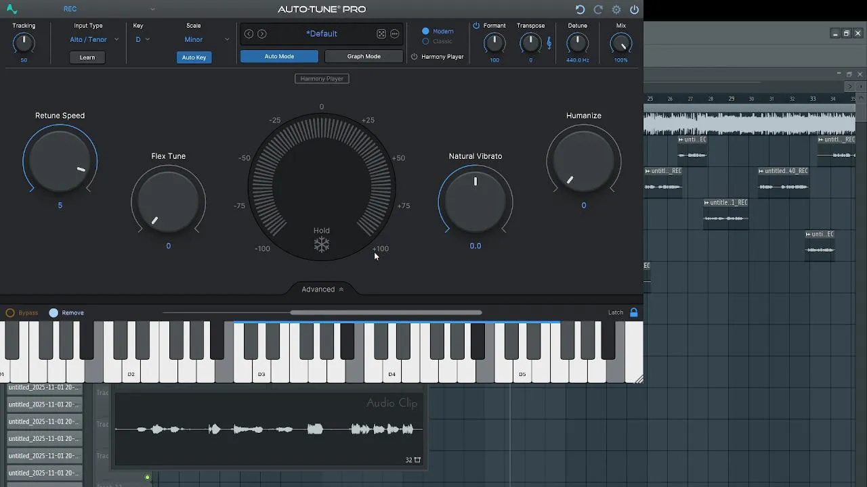
Task: Click the Retune Speed knob
Action: (60, 161)
